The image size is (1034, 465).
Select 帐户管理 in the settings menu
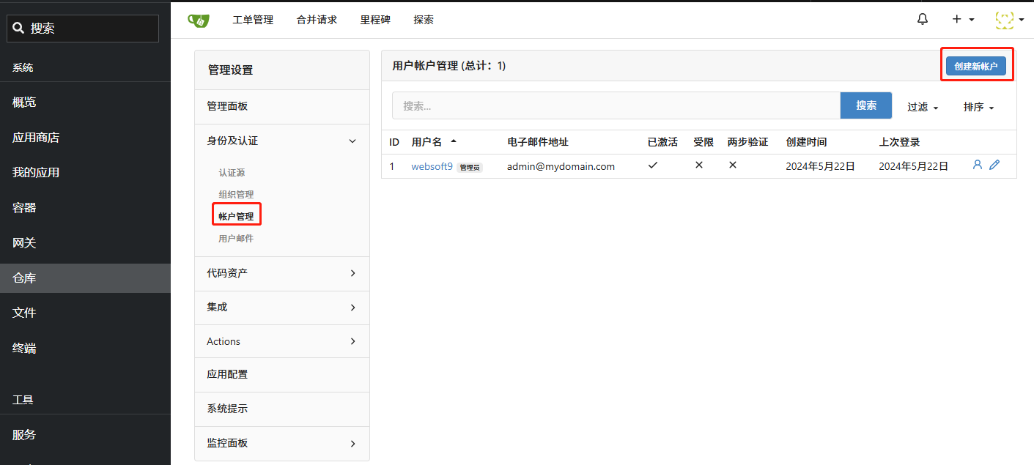(236, 217)
